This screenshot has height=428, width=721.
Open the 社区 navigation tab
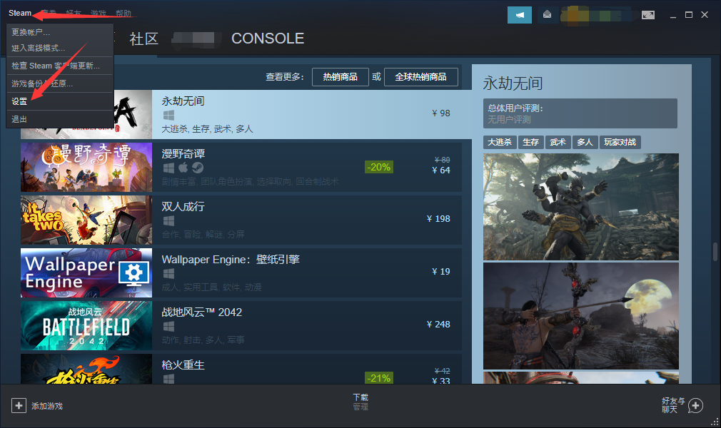(x=144, y=39)
